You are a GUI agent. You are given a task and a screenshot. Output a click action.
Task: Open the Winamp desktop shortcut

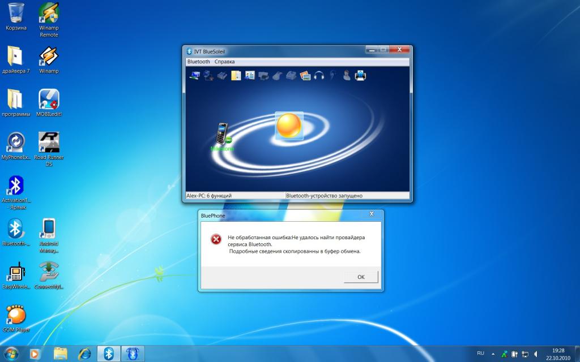point(49,57)
